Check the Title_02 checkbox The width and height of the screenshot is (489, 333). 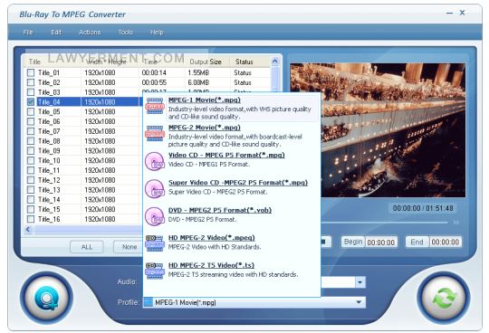pos(31,82)
